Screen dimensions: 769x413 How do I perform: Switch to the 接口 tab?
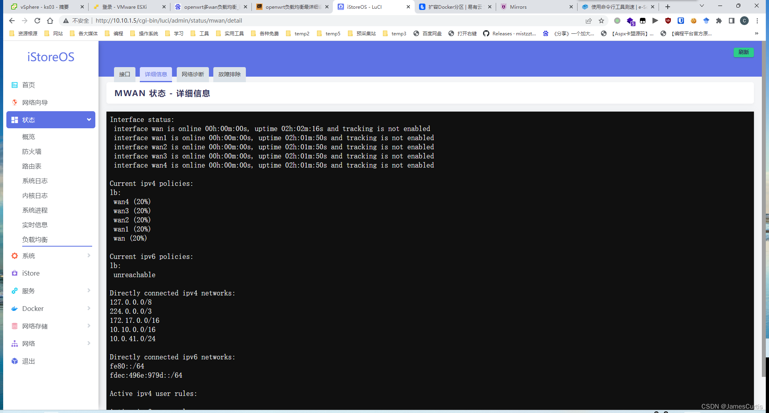click(x=124, y=74)
